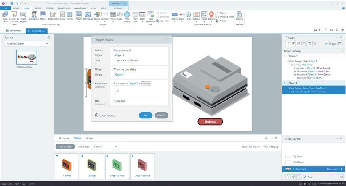The width and height of the screenshot is (346, 186).
Task: Switch to phone portrait preview icon
Action: tap(337, 30)
